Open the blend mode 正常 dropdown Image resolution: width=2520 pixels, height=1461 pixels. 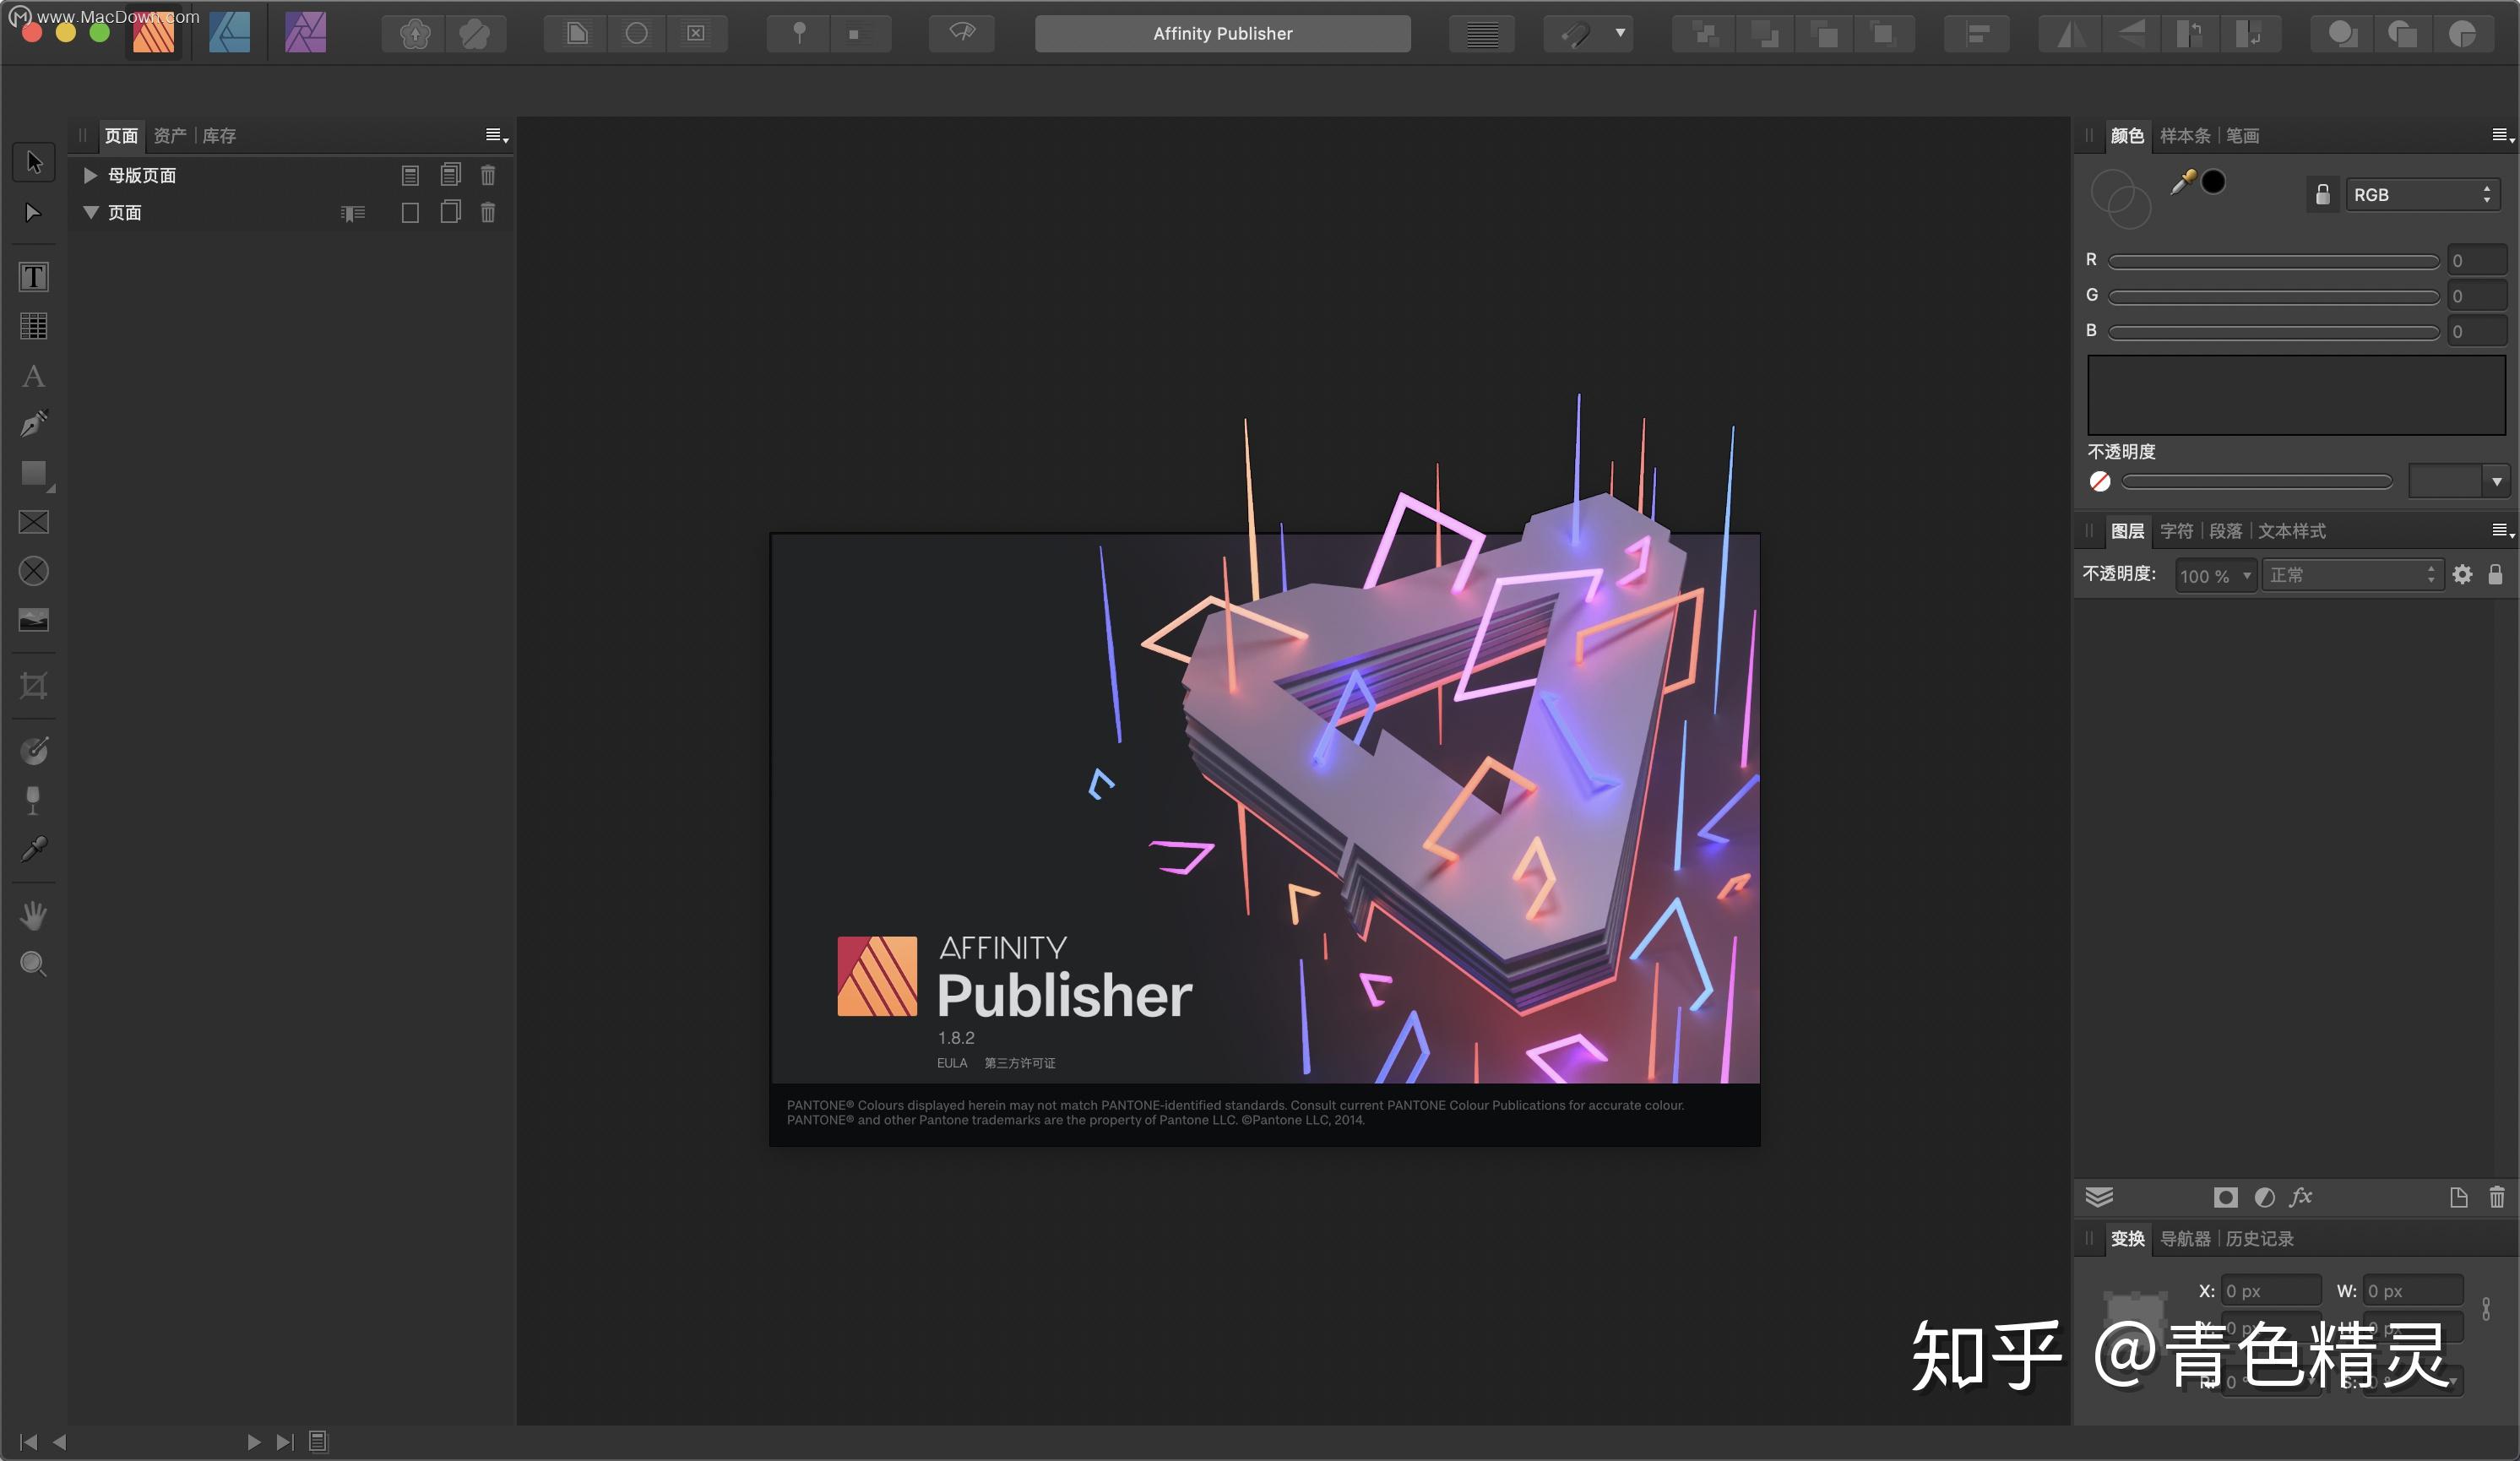[x=2352, y=575]
